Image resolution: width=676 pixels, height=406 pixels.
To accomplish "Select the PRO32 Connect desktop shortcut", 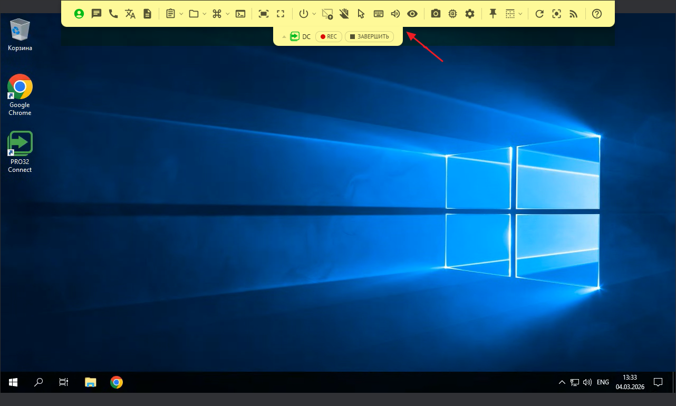I will click(20, 152).
